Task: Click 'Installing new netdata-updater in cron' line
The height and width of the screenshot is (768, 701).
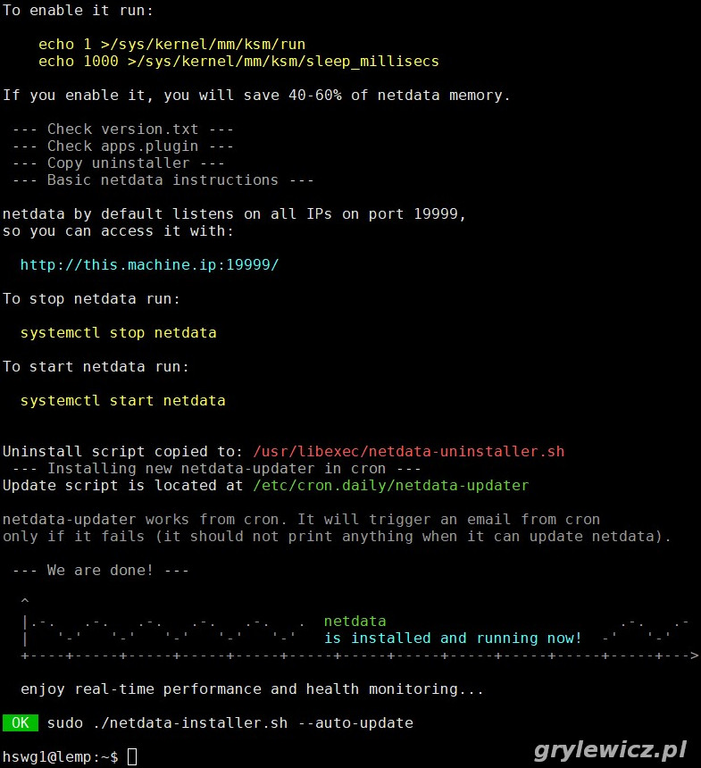Action: (x=216, y=469)
